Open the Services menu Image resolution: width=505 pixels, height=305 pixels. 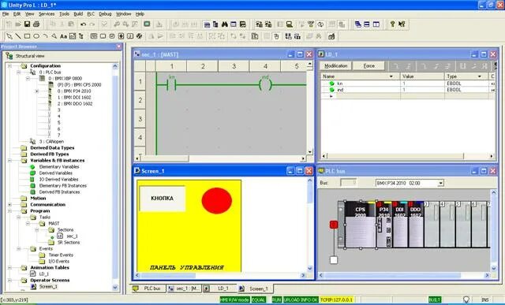pyautogui.click(x=47, y=14)
